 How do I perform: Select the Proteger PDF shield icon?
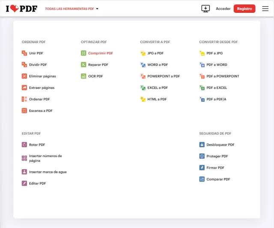click(202, 156)
